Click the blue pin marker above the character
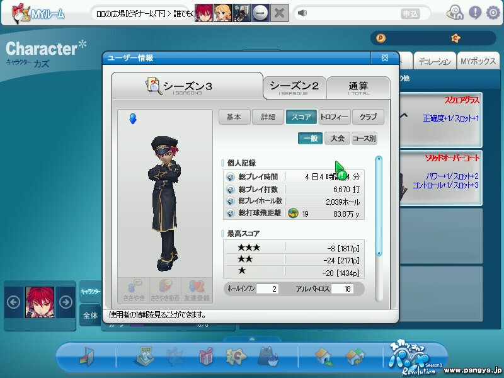The height and width of the screenshot is (378, 504). point(133,118)
